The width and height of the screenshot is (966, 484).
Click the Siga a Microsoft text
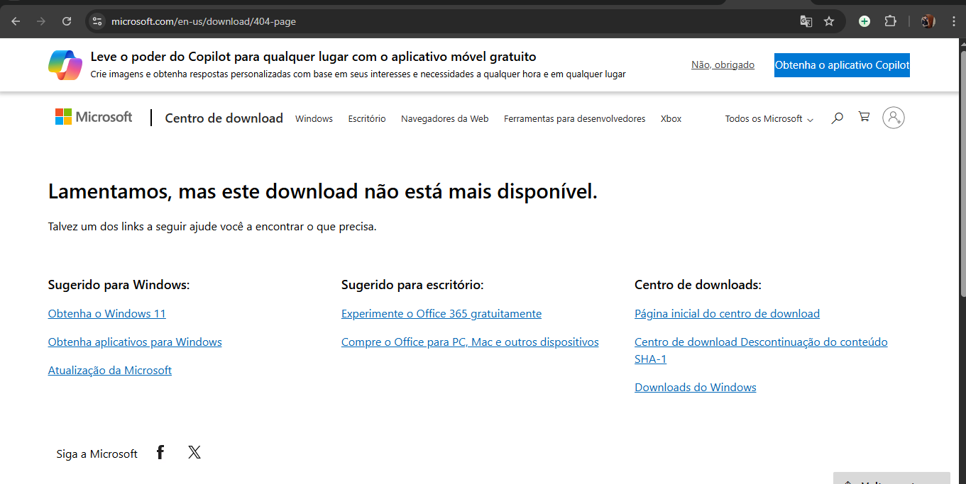click(97, 454)
